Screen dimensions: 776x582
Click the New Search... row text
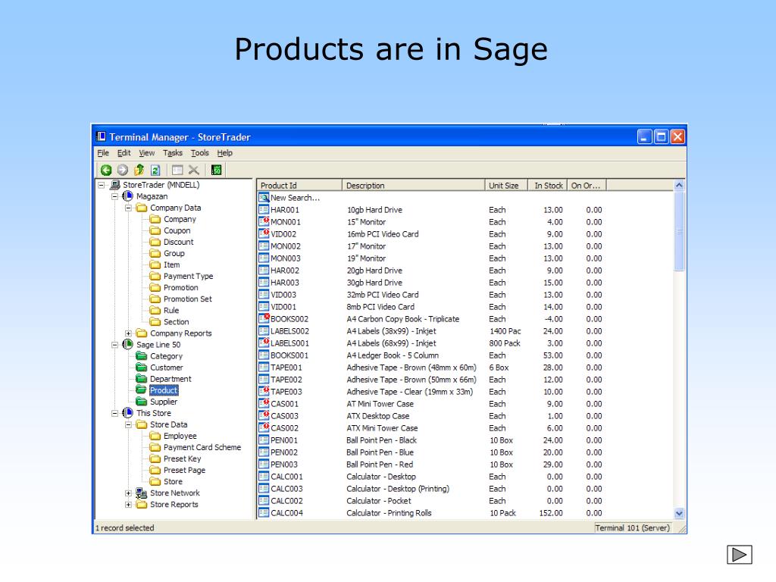[295, 198]
